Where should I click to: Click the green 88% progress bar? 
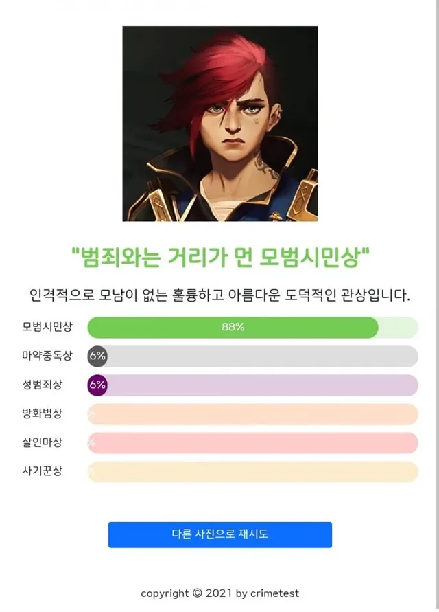pos(233,328)
